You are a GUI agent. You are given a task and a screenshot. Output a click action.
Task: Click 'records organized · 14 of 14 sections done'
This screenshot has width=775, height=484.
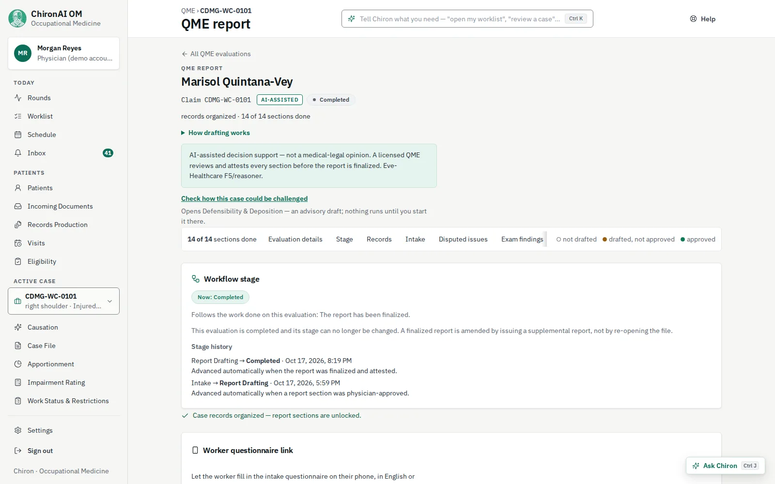pos(246,116)
